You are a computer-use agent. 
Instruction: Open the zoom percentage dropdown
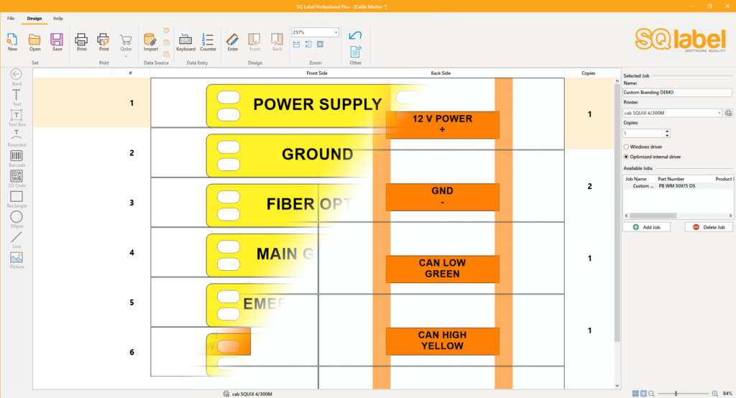336,32
